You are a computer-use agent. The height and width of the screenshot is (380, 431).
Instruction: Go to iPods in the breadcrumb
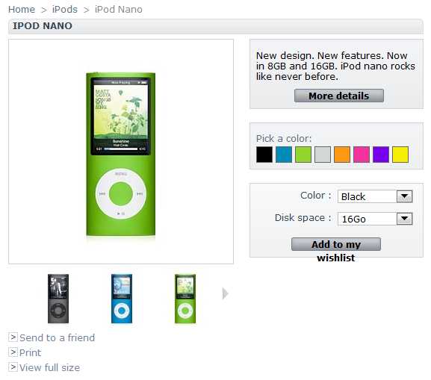(65, 10)
